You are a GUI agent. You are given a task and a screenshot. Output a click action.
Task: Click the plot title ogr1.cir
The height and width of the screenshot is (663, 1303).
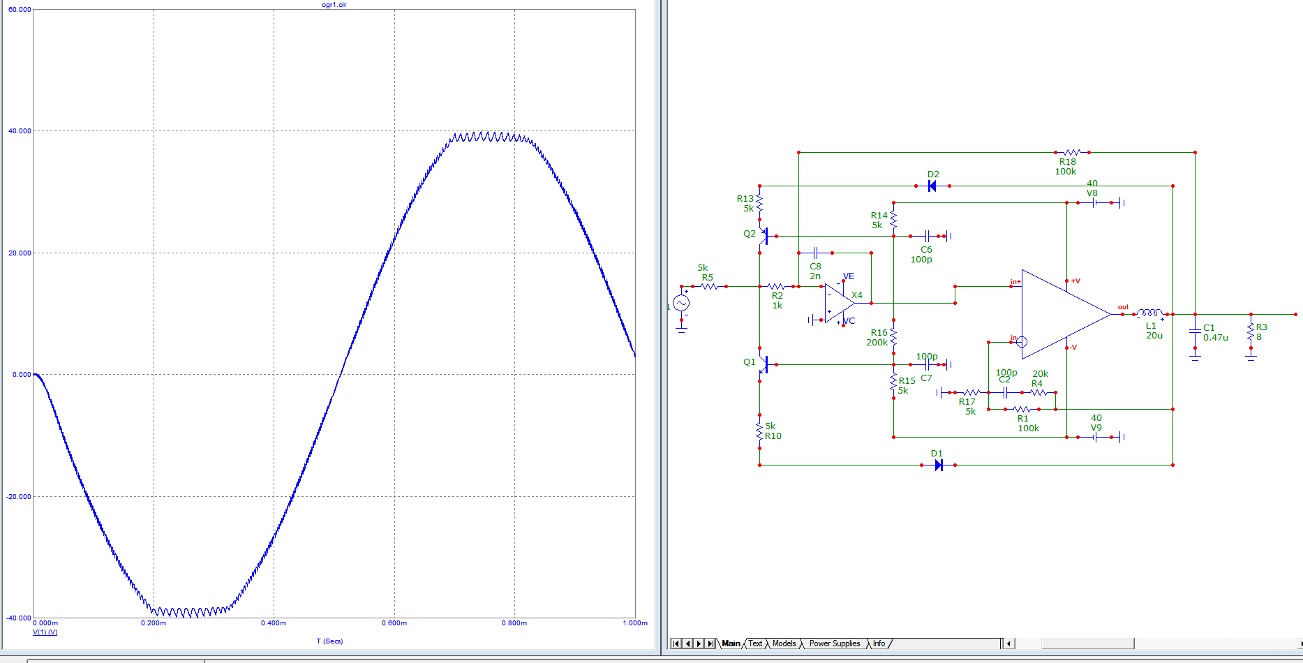click(x=334, y=5)
